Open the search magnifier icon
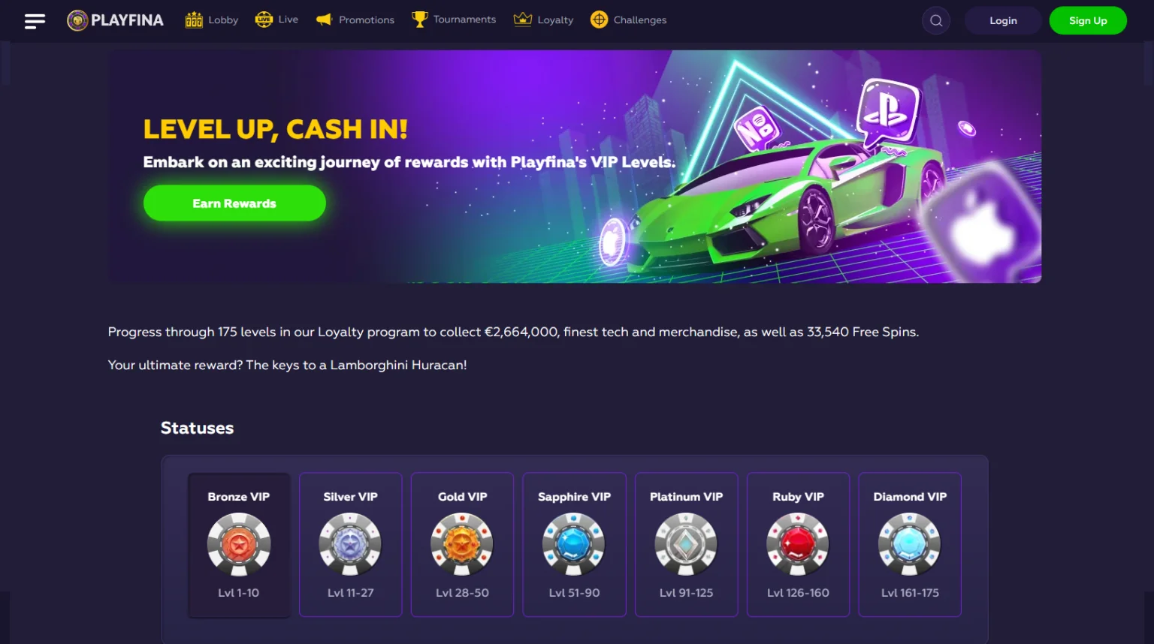Viewport: 1154px width, 644px height. pos(936,20)
